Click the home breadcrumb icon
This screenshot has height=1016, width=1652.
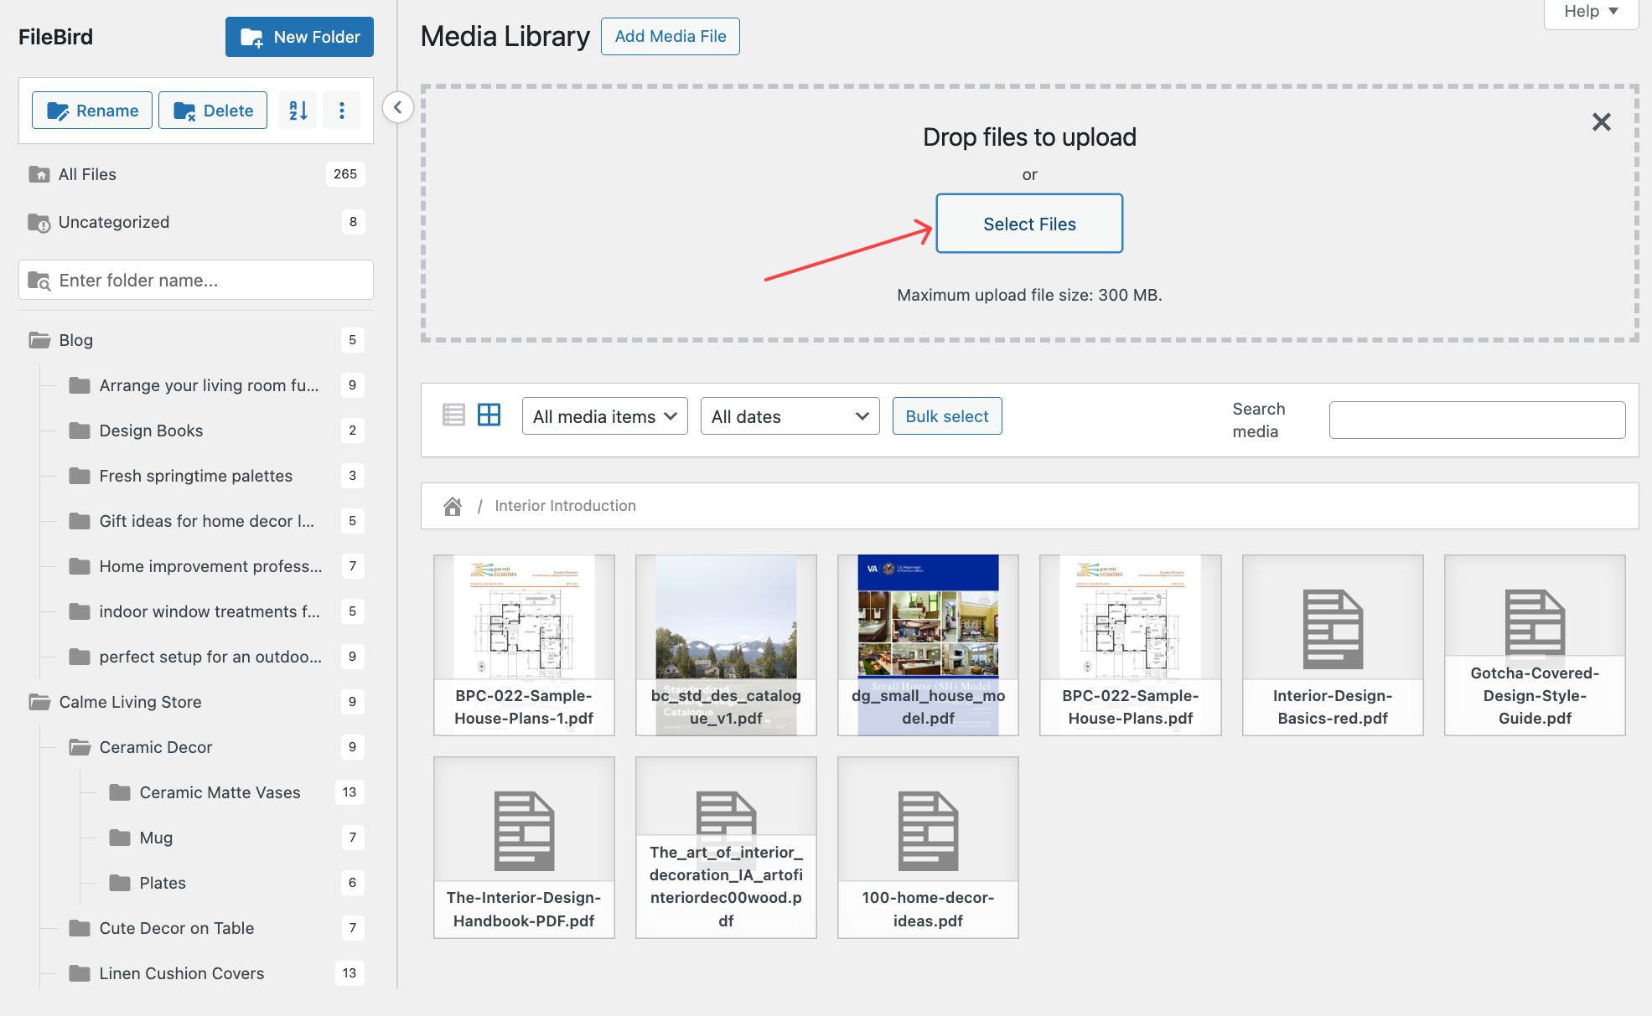point(453,506)
